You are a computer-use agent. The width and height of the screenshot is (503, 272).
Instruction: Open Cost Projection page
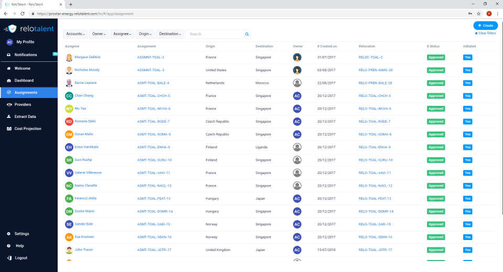pyautogui.click(x=29, y=128)
